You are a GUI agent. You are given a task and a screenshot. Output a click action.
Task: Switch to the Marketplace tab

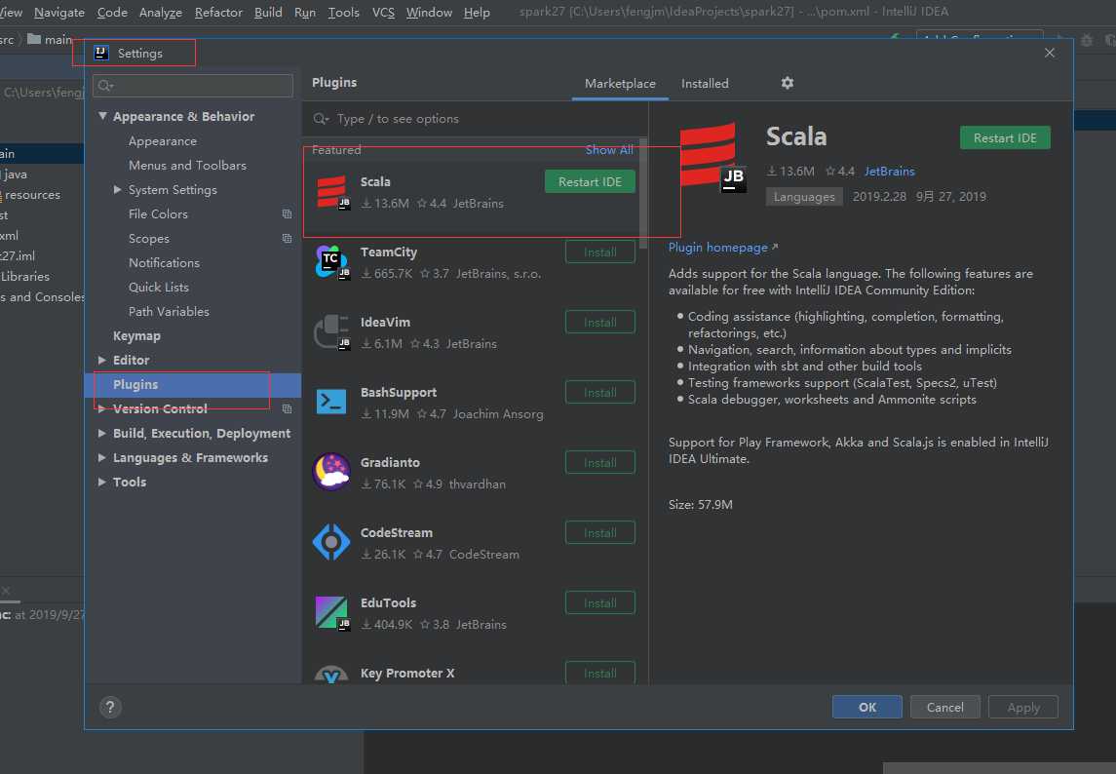(x=620, y=83)
